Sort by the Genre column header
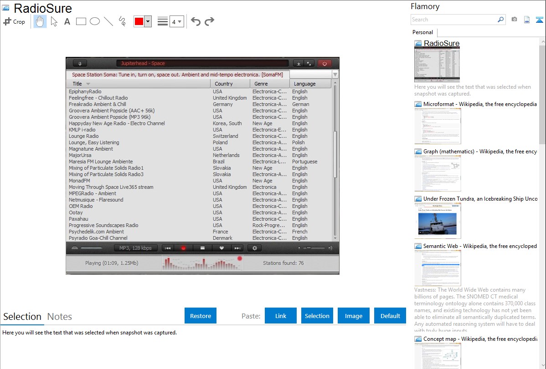 pyautogui.click(x=270, y=84)
